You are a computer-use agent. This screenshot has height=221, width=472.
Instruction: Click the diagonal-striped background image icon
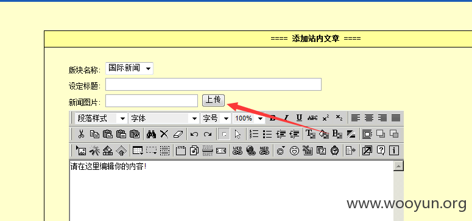351,134
